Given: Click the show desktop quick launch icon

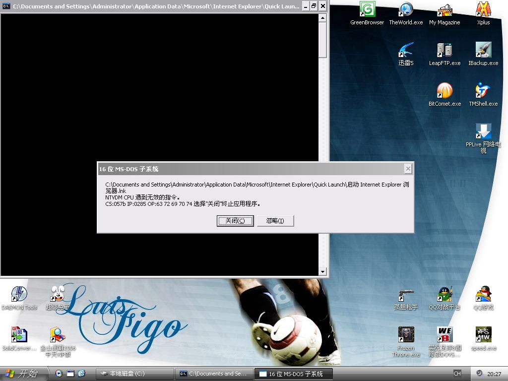Looking at the screenshot, I should [70, 374].
